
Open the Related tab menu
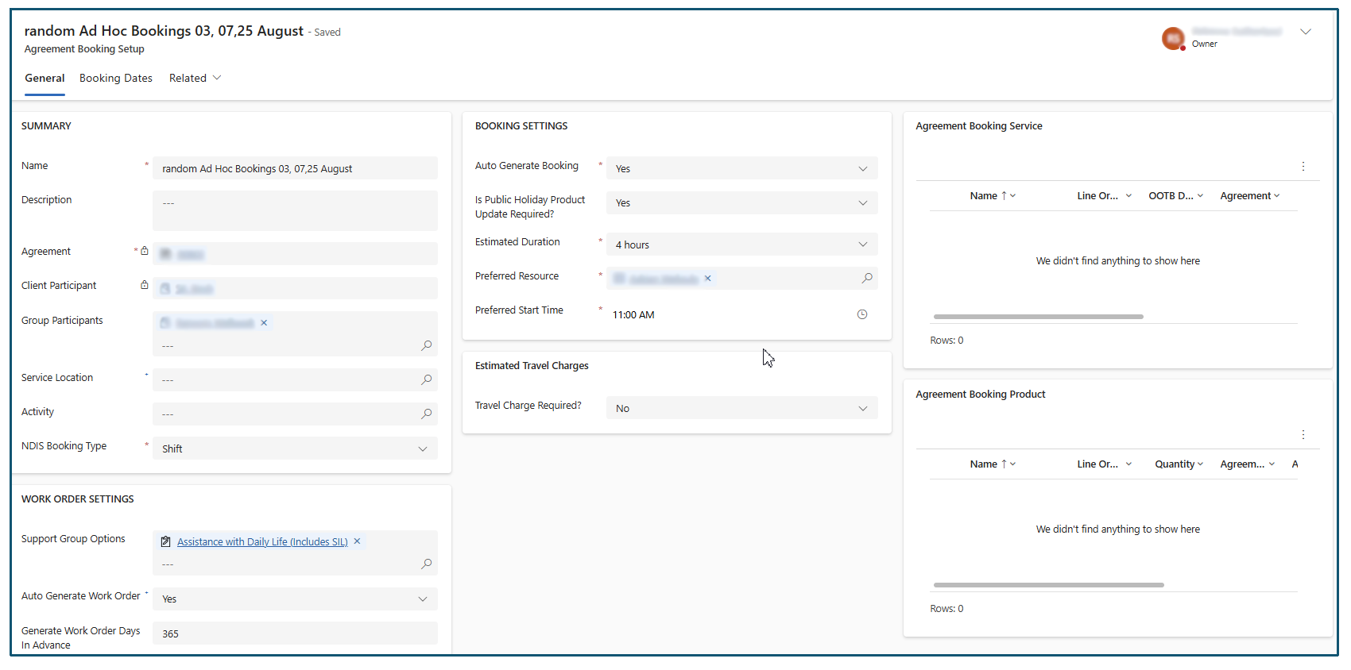pyautogui.click(x=195, y=79)
